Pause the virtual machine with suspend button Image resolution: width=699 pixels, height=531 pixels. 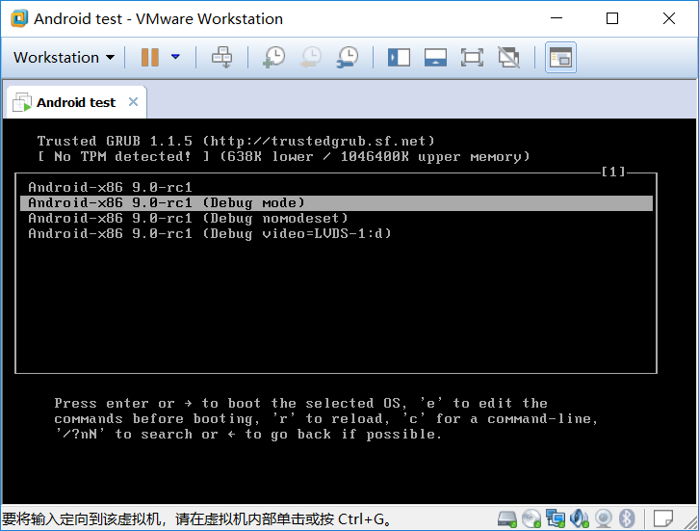coord(149,57)
